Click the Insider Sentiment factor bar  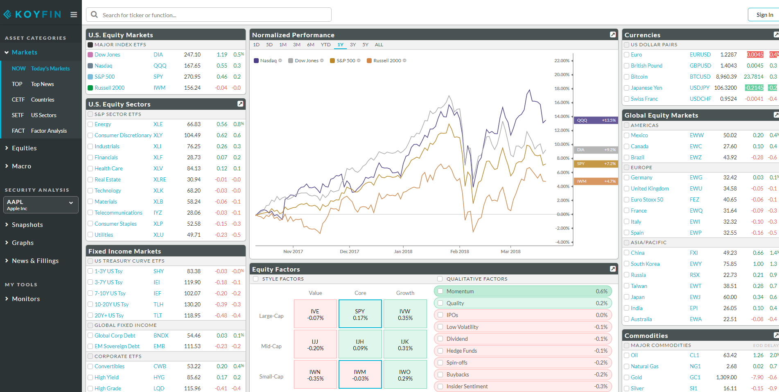tap(523, 386)
